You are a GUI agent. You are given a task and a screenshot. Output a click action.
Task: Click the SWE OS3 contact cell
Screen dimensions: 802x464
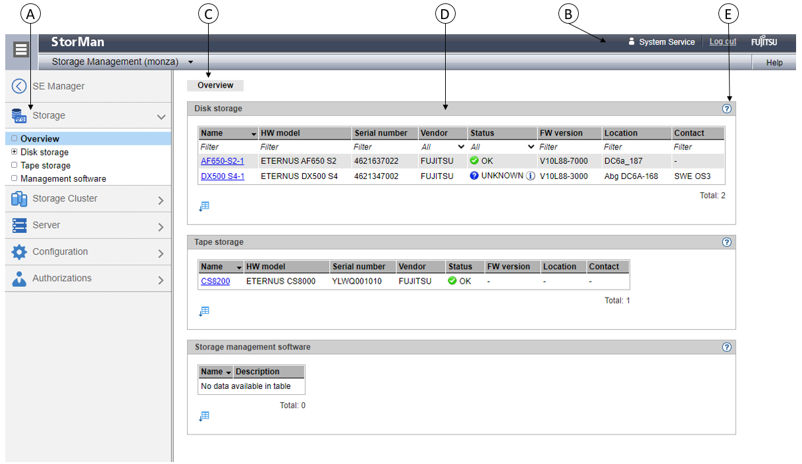(692, 176)
